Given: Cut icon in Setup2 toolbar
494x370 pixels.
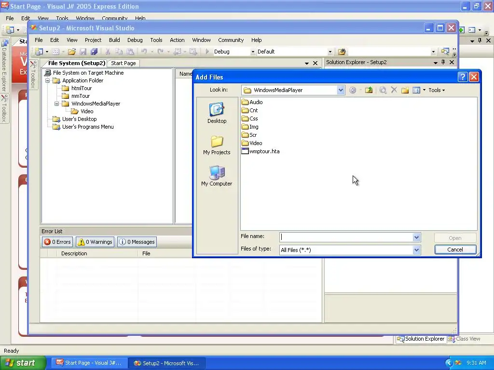Looking at the screenshot, I should [108, 52].
